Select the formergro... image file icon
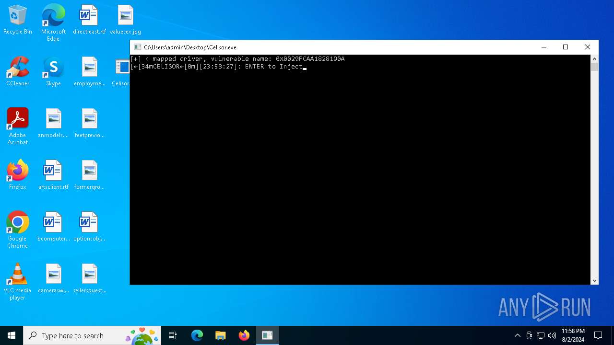Image resolution: width=614 pixels, height=345 pixels. (89, 175)
